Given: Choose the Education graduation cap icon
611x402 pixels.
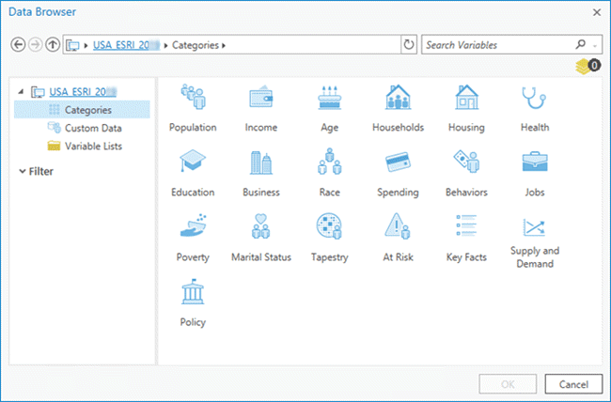Looking at the screenshot, I should (x=192, y=163).
